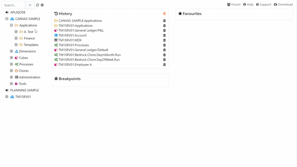Select Processes in the tree
This screenshot has width=297, height=167.
coord(26,64)
